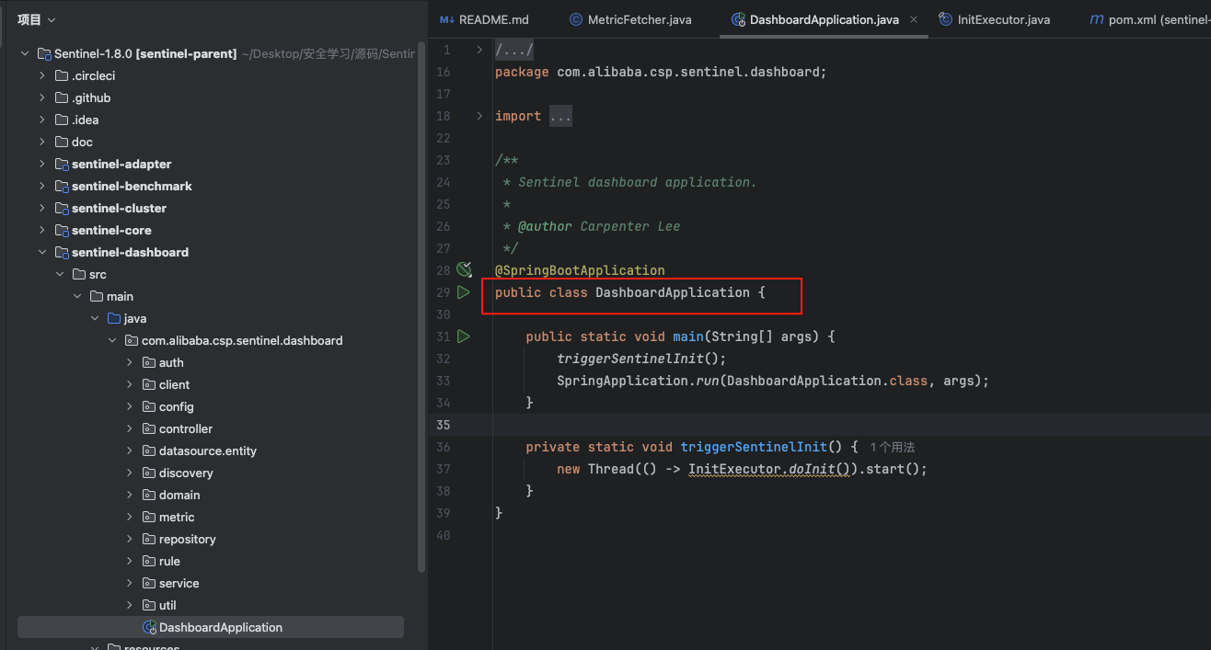Select the rule package icon
The image size is (1211, 650).
tap(149, 562)
